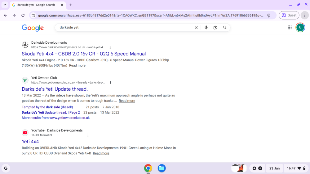Open the holding space preview thumbnail

238,168
